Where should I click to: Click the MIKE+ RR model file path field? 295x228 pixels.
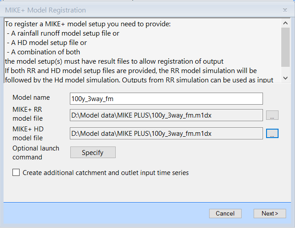pos(166,115)
